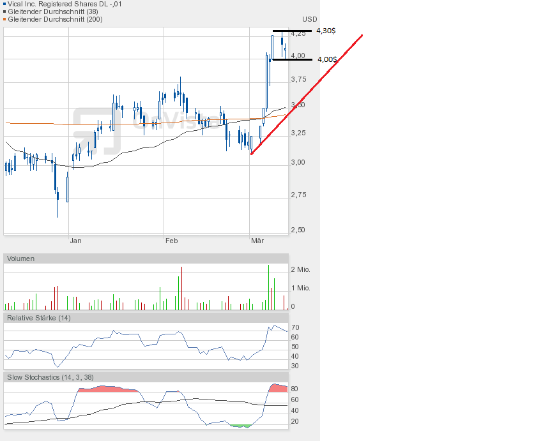Click the 'Mär' month label on the time axis
This screenshot has height=441, width=543.
257,241
